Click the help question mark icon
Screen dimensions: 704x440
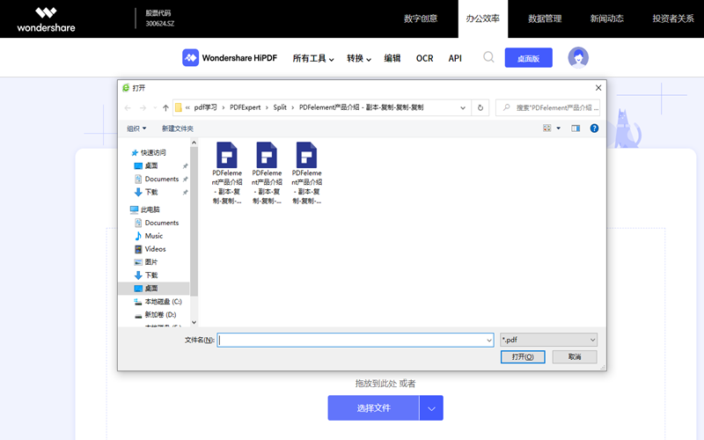(x=594, y=128)
